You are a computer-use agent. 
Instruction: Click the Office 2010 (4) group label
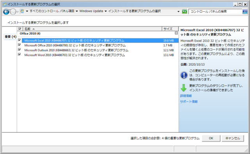[30, 33]
